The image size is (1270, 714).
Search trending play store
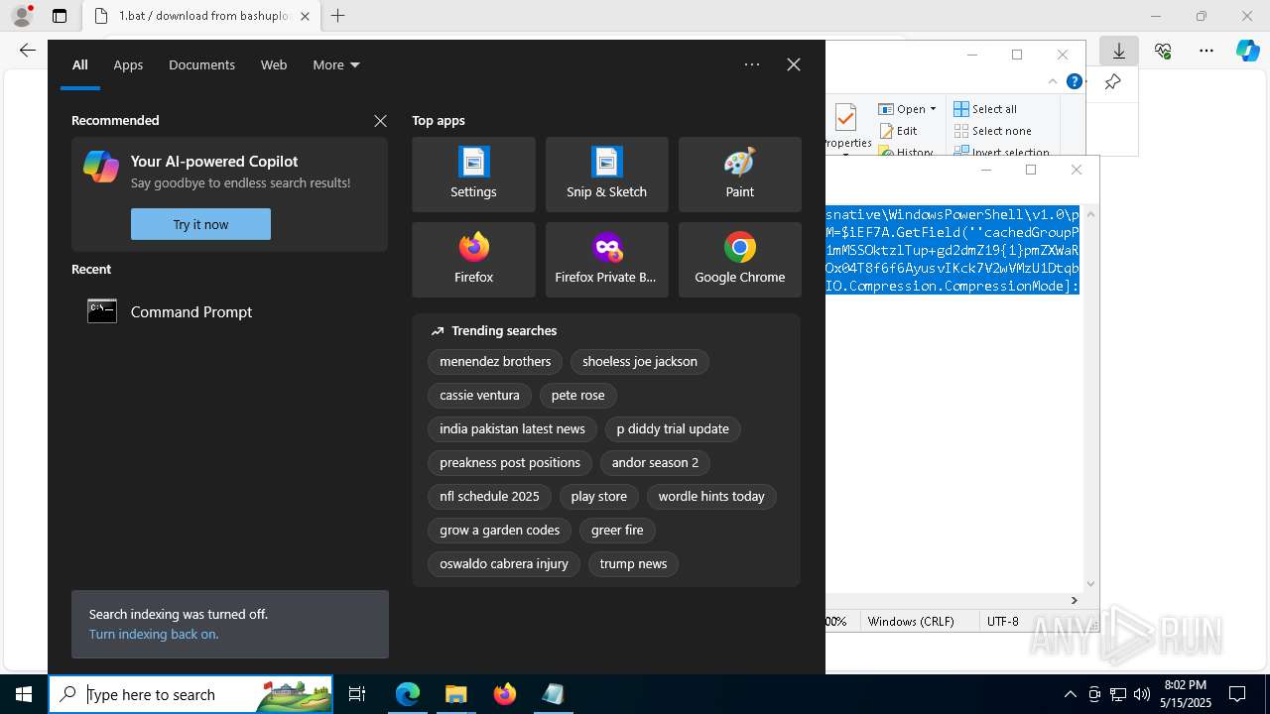[x=598, y=496]
